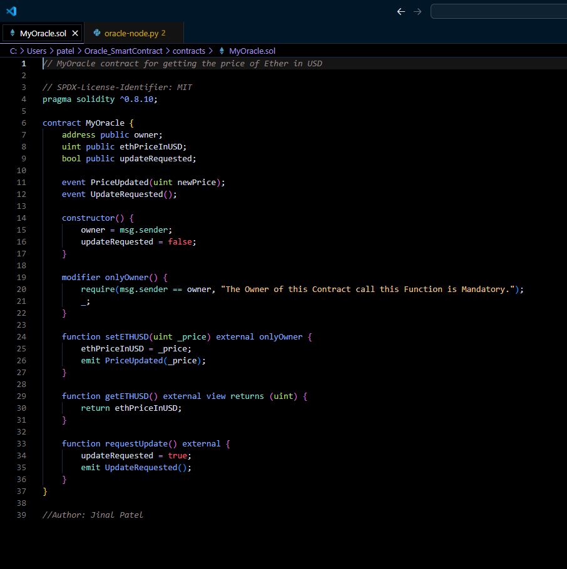
Task: Click the "modifier" keyword on line 19
Action: coord(81,278)
